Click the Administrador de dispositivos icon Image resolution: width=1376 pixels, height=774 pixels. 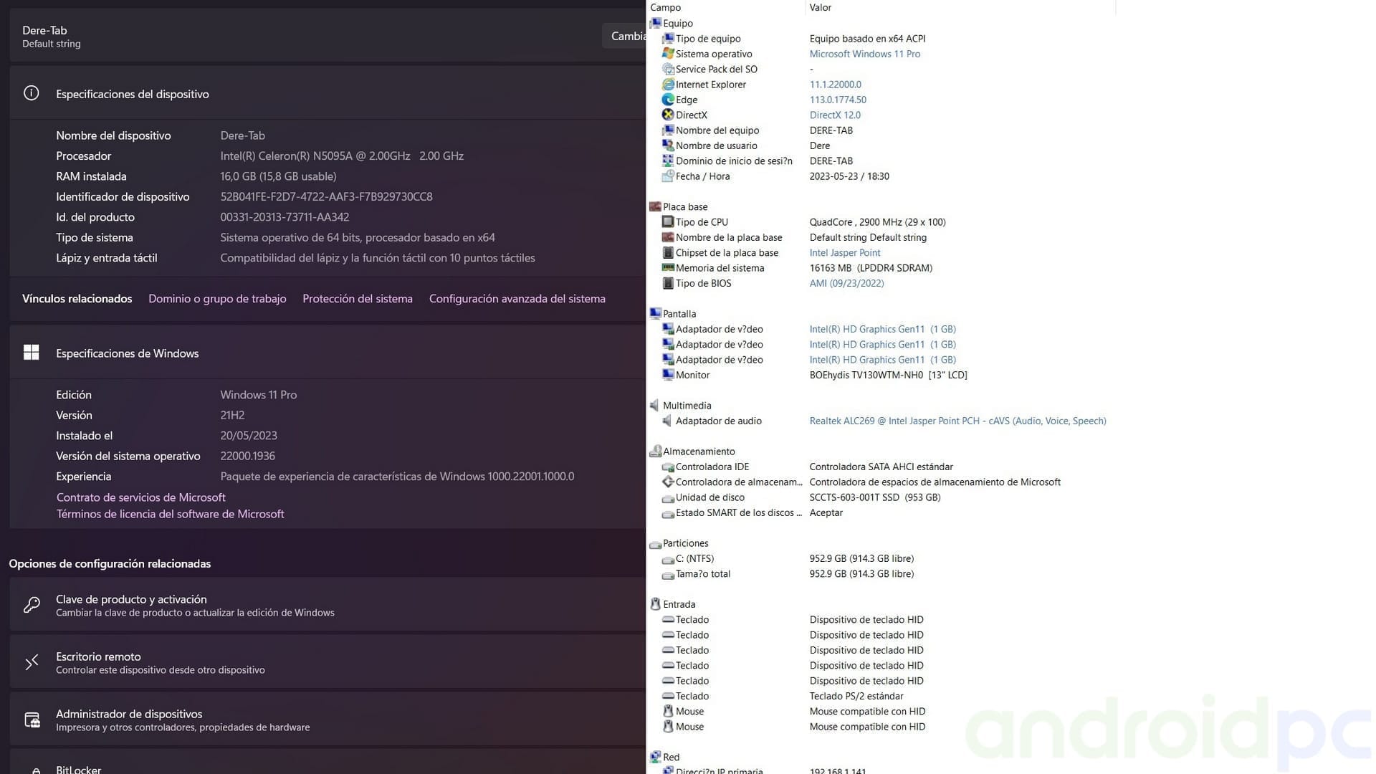32,720
